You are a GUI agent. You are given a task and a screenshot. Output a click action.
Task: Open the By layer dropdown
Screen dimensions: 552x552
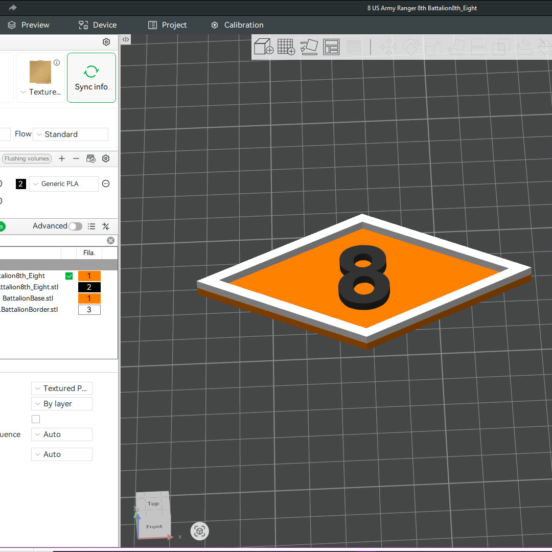click(61, 404)
